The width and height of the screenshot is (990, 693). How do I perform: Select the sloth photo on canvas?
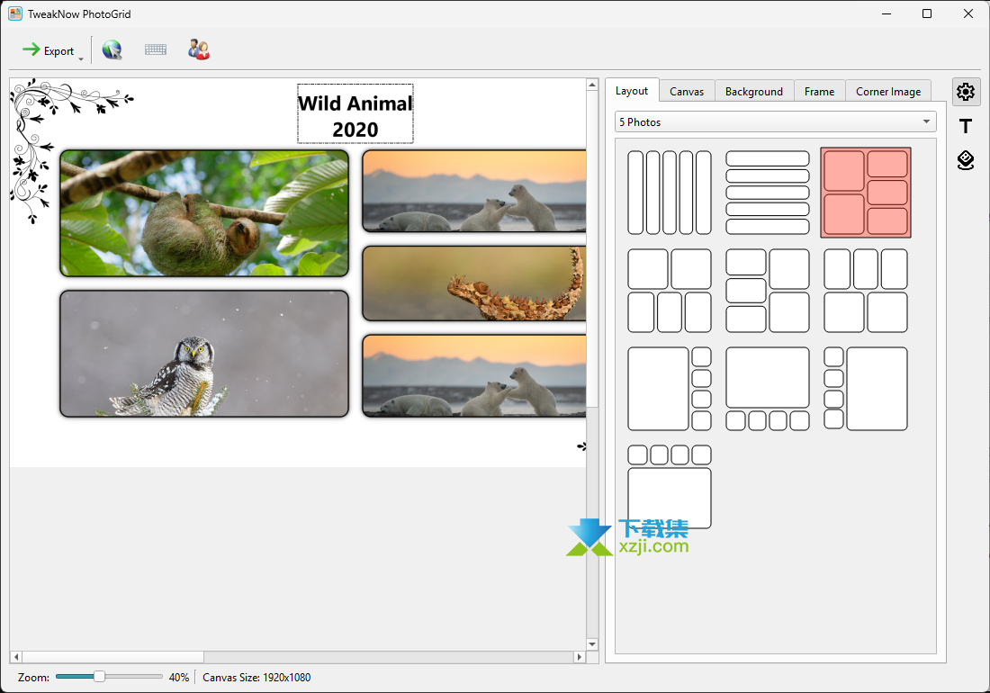(204, 213)
